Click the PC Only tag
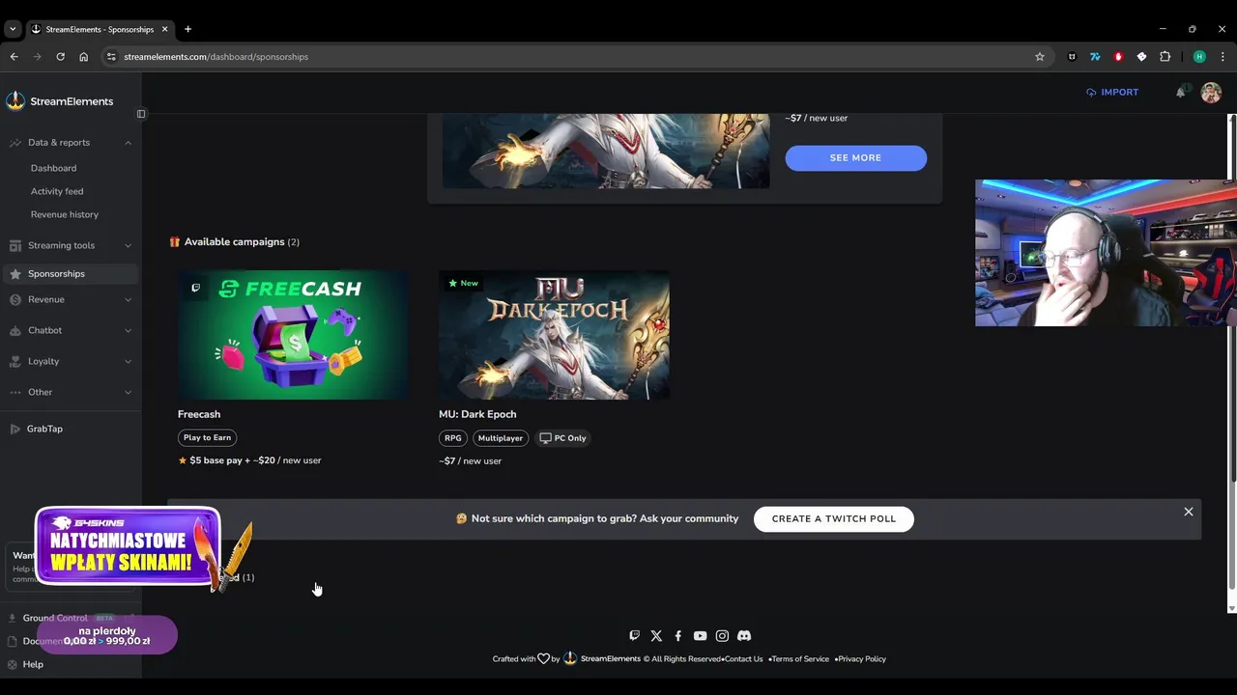Image resolution: width=1237 pixels, height=695 pixels. tap(562, 438)
